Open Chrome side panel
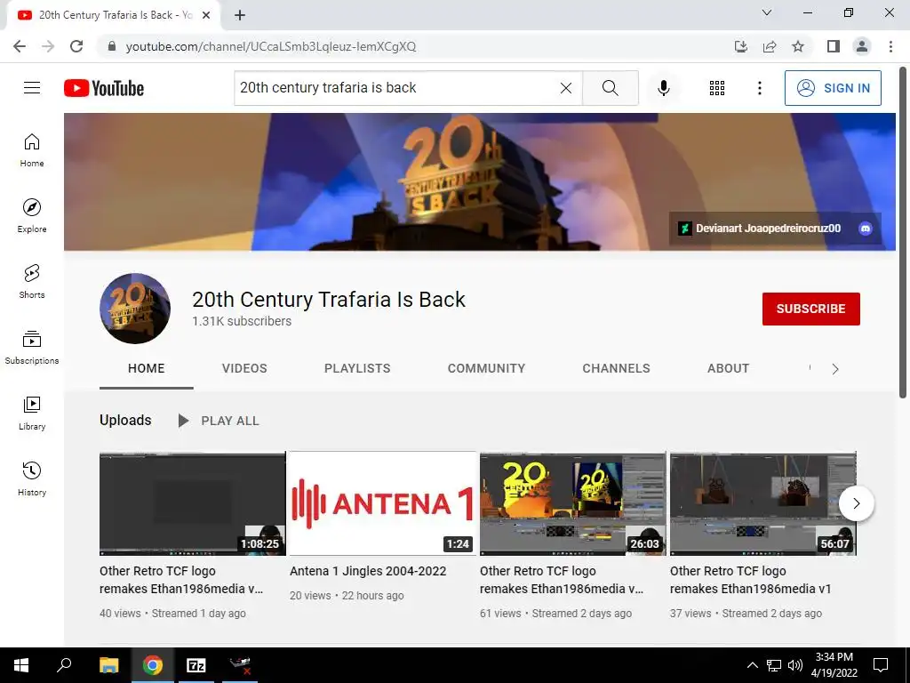This screenshot has width=910, height=683. [834, 46]
